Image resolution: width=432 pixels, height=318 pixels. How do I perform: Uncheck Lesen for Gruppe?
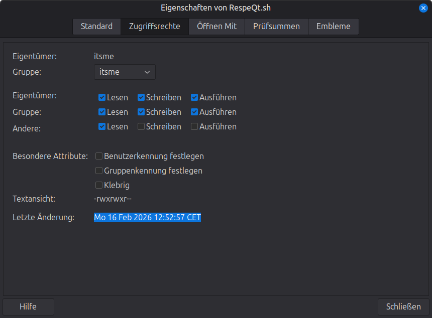tap(102, 112)
